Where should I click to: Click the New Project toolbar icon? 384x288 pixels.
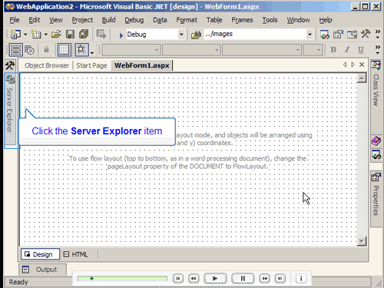pyautogui.click(x=15, y=34)
